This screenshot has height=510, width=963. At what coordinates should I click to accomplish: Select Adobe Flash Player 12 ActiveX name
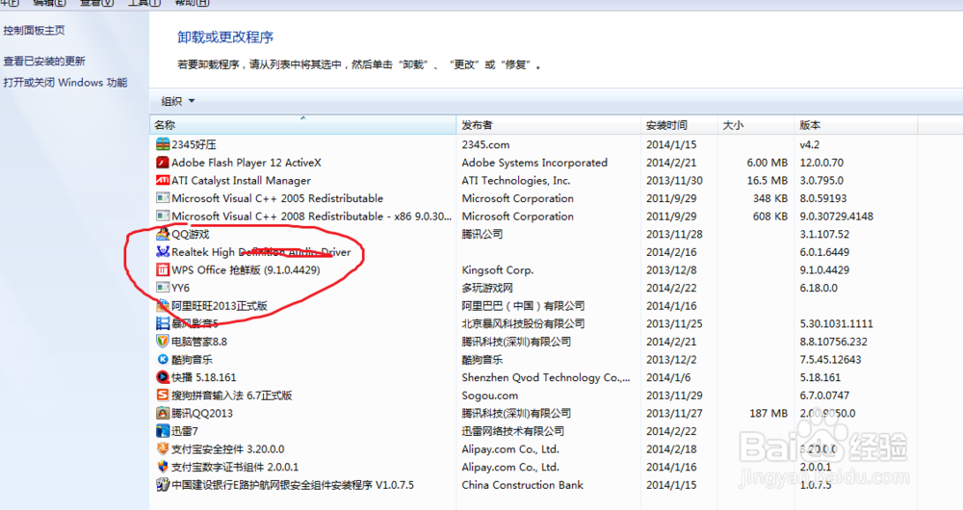[247, 162]
